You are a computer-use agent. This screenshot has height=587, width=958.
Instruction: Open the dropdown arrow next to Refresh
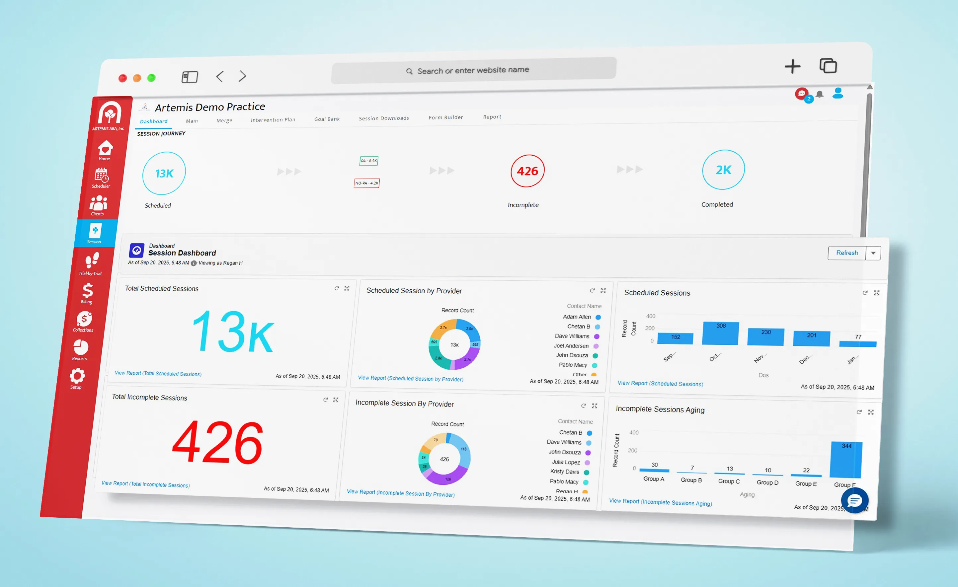873,253
